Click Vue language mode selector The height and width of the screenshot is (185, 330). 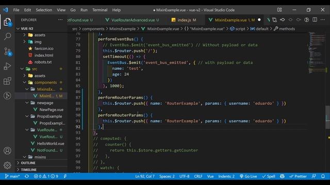210,176
